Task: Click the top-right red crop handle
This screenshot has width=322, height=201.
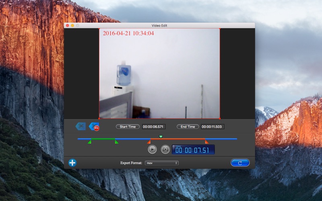Action: click(220, 29)
